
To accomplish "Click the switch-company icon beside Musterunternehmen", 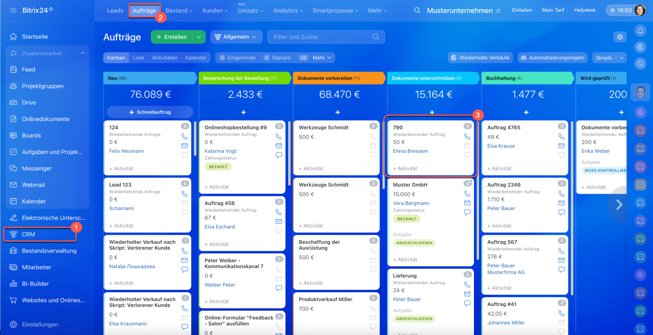I will pyautogui.click(x=498, y=11).
